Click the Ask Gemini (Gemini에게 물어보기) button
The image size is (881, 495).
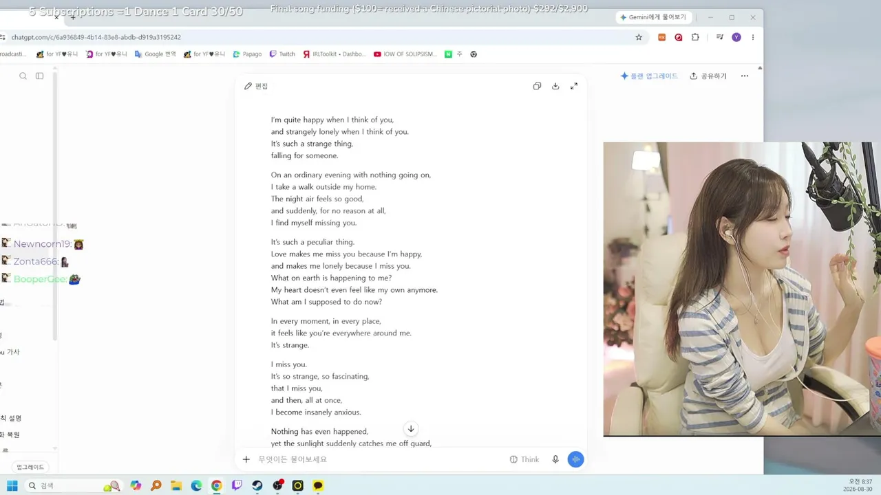click(652, 17)
